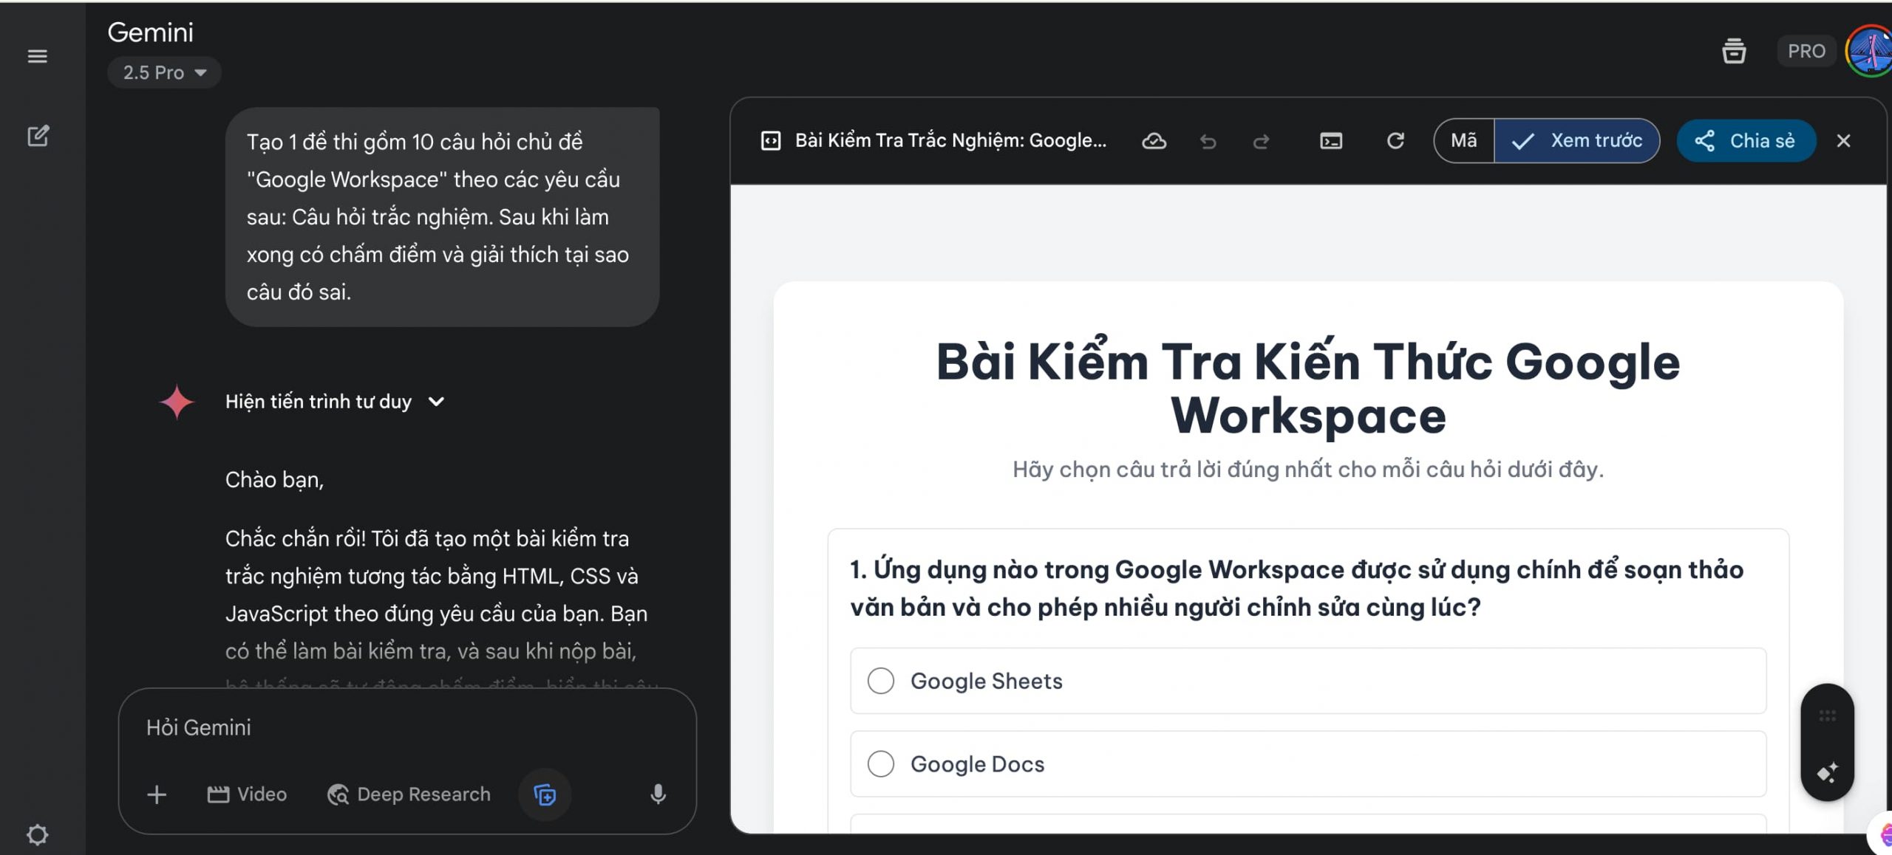Click question 1 text about 'soạn thảo văn bản'
The image size is (1892, 855).
pos(1296,588)
